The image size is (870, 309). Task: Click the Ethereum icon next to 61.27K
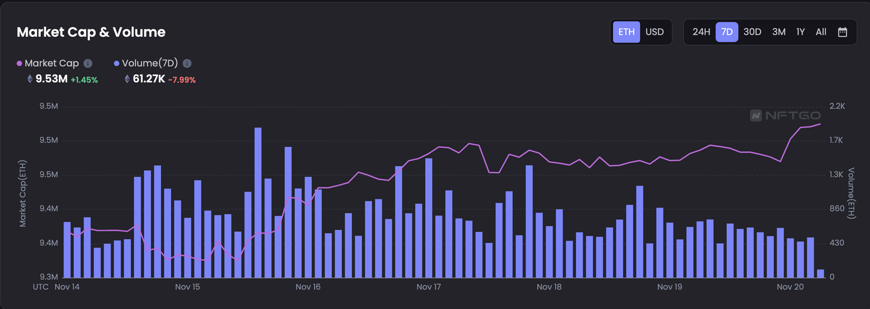[x=127, y=79]
